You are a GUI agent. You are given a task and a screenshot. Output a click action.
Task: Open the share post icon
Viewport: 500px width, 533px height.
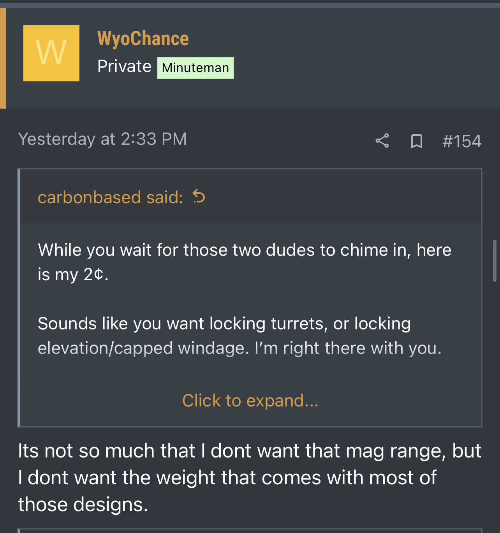[382, 141]
